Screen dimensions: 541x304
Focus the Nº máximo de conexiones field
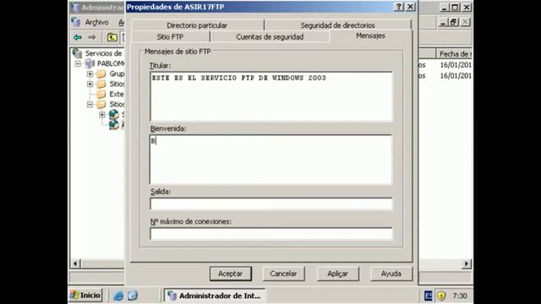pyautogui.click(x=271, y=234)
